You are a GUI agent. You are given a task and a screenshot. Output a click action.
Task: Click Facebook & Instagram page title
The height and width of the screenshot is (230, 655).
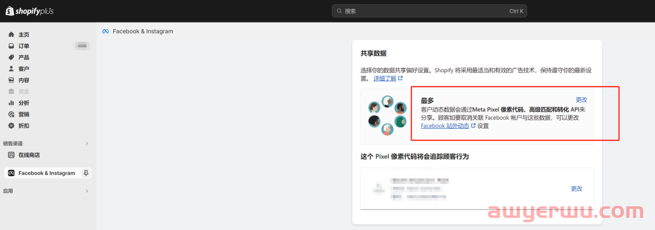coord(143,32)
